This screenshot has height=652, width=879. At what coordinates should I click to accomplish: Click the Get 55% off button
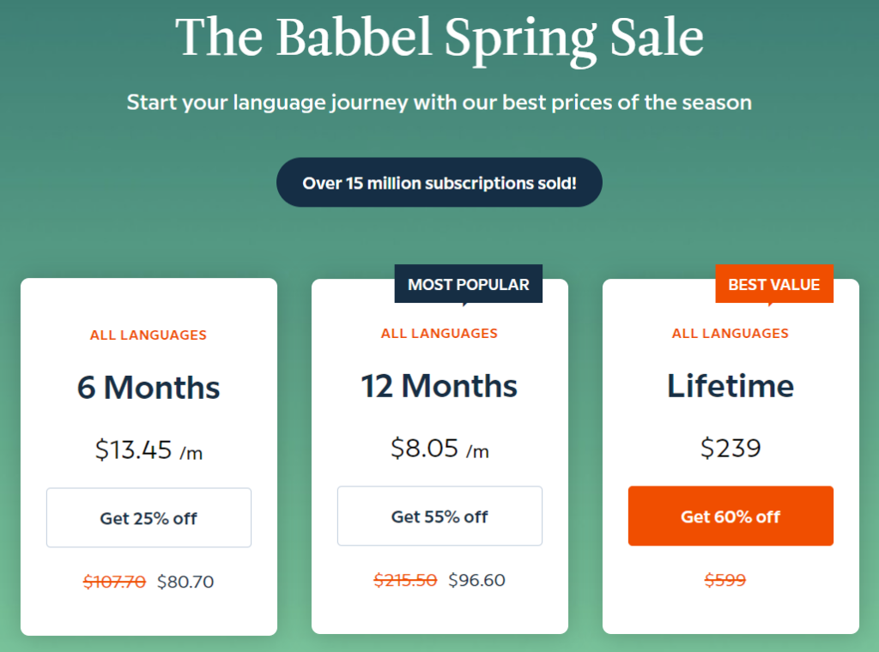439,516
